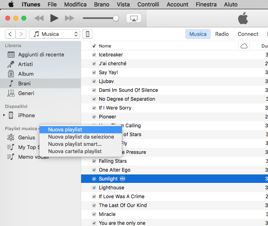
Task: Open the more options button on Sunlight
Action: pos(122,179)
